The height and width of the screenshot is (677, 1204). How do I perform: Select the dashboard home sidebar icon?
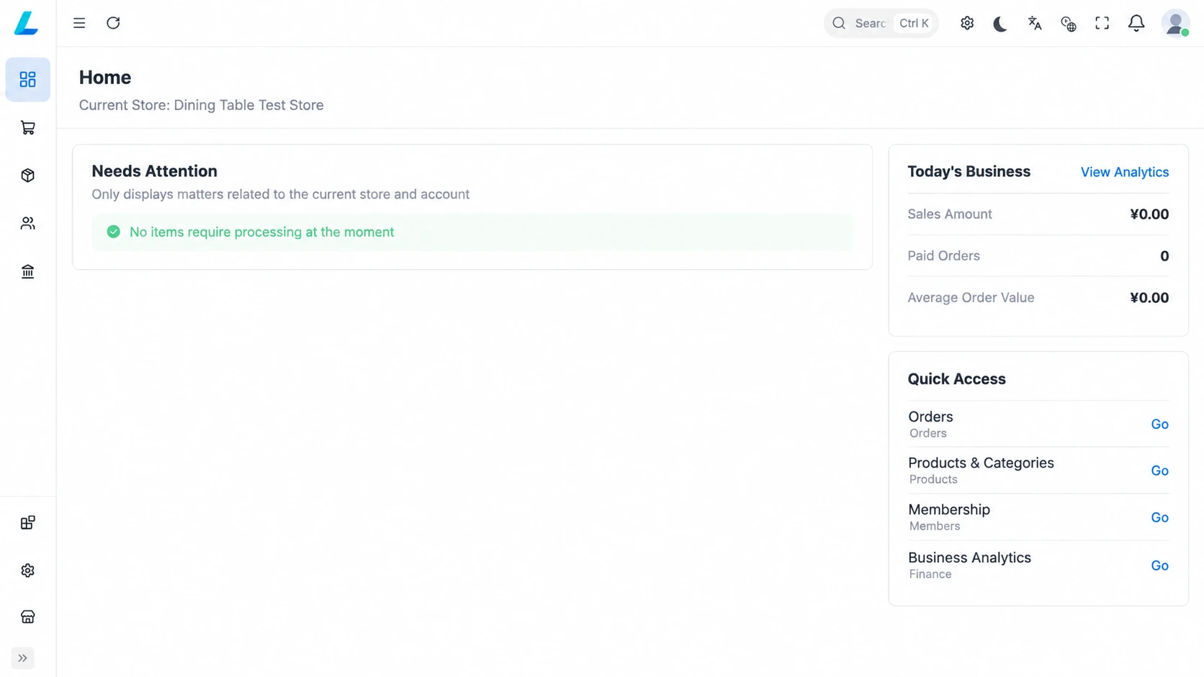pos(27,79)
